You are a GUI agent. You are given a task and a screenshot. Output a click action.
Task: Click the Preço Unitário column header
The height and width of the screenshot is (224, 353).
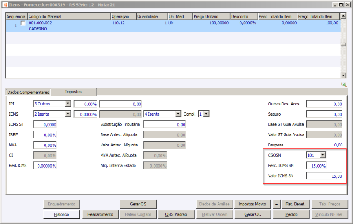coord(211,16)
